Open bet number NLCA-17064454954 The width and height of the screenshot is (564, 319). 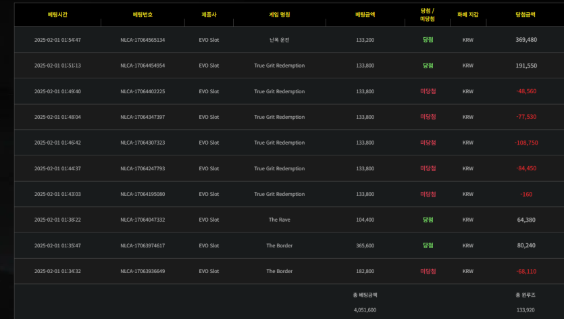tap(143, 66)
